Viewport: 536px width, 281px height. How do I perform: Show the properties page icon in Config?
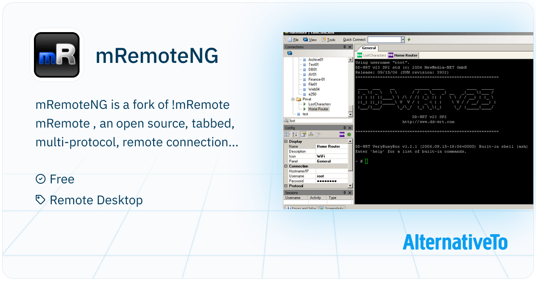[x=303, y=134]
